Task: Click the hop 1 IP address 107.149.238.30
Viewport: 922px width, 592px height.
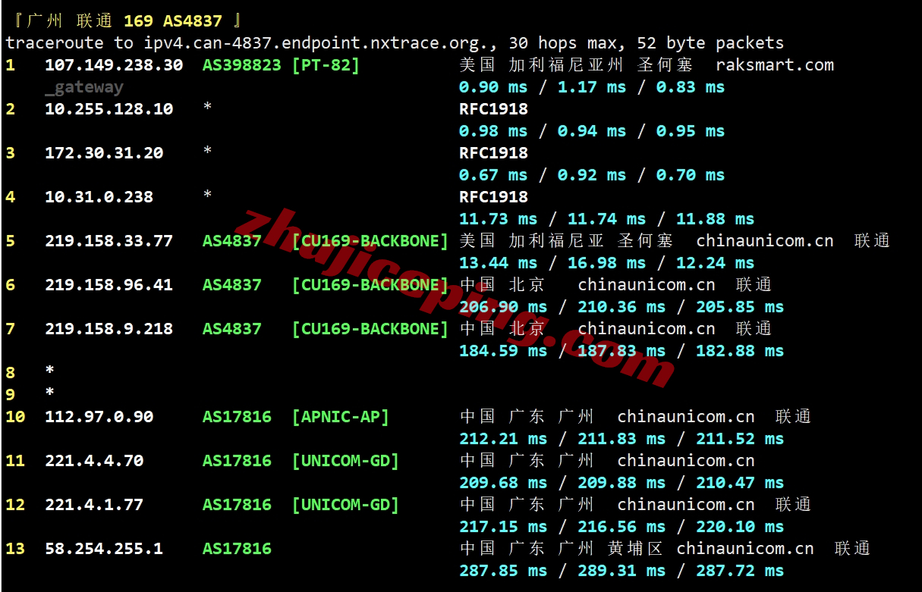Action: [x=114, y=65]
